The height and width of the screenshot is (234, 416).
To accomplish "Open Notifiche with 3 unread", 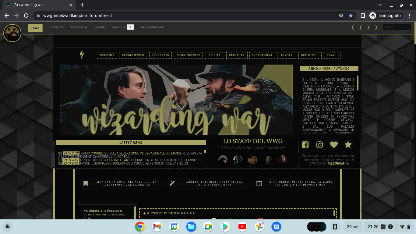I will 123,27.
